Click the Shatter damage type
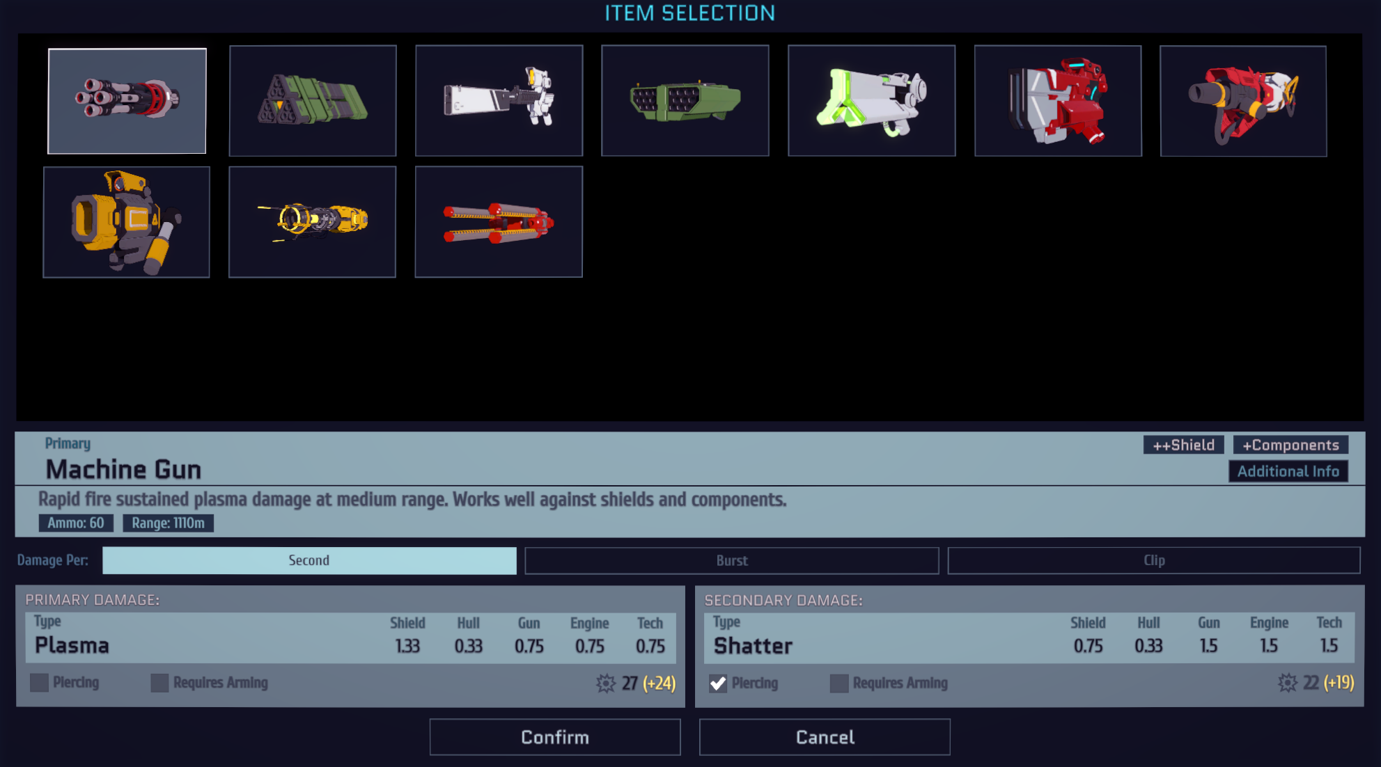This screenshot has width=1381, height=767. pyautogui.click(x=753, y=646)
